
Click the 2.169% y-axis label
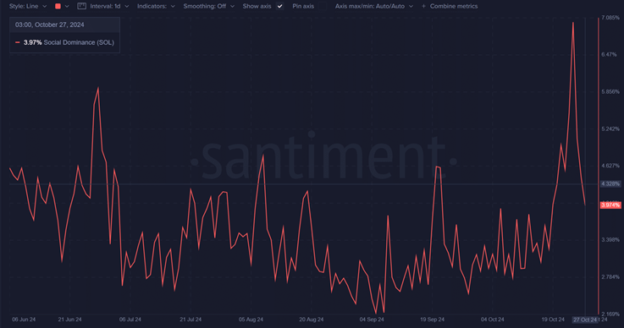tap(610, 314)
